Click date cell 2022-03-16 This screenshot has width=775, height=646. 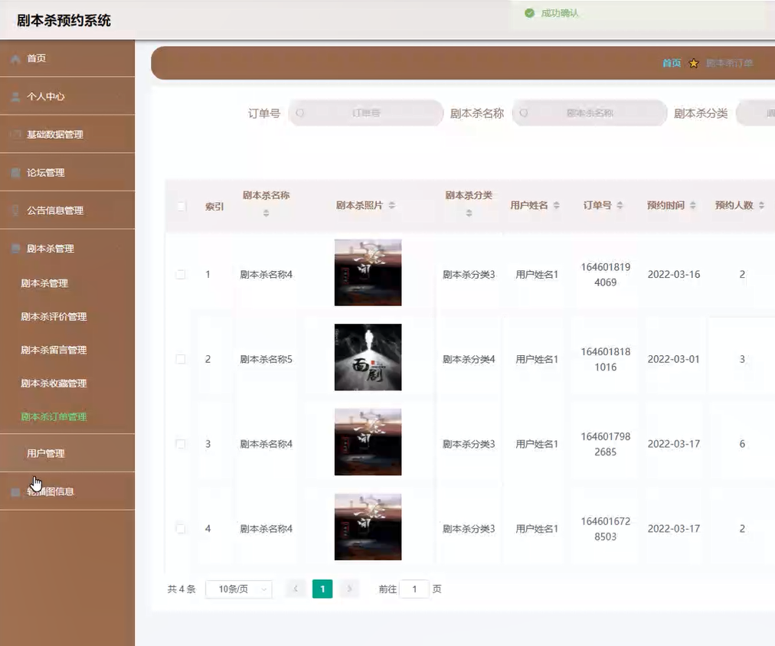(674, 275)
